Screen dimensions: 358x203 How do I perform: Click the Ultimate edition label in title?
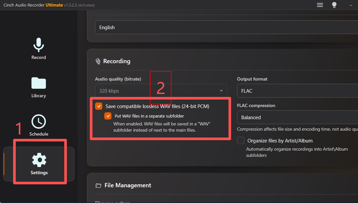pos(54,5)
